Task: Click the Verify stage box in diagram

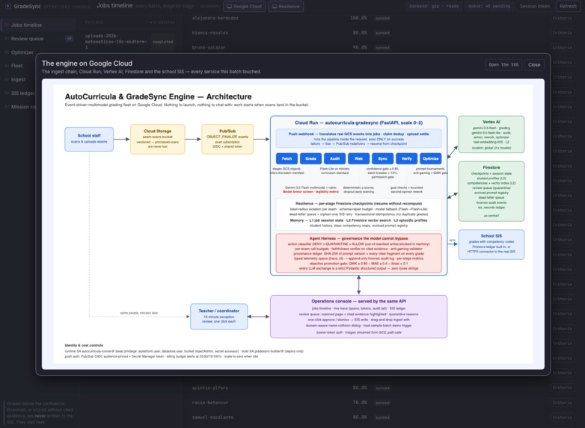Action: [407, 158]
